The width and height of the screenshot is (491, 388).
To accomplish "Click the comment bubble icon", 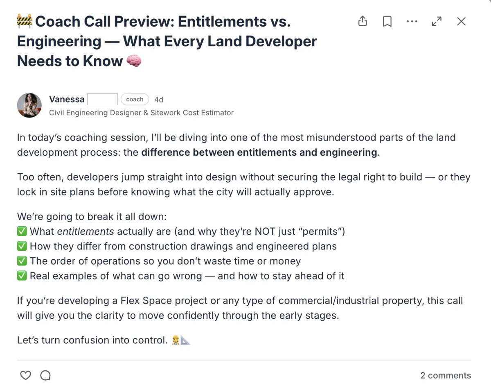I will click(45, 375).
